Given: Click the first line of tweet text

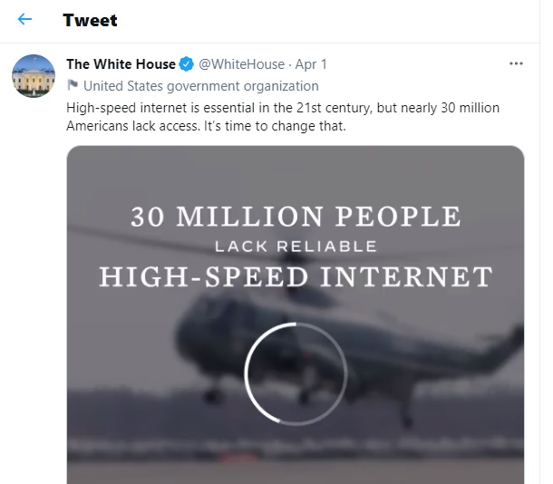Looking at the screenshot, I should (x=283, y=108).
